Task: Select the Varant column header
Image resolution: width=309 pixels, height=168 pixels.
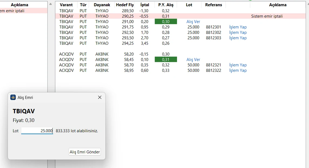Action: pyautogui.click(x=66, y=5)
